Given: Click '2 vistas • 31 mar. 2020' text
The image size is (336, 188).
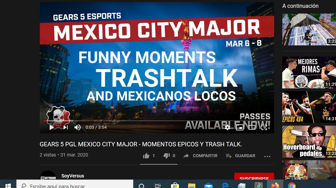Looking at the screenshot, I should 64,155.
